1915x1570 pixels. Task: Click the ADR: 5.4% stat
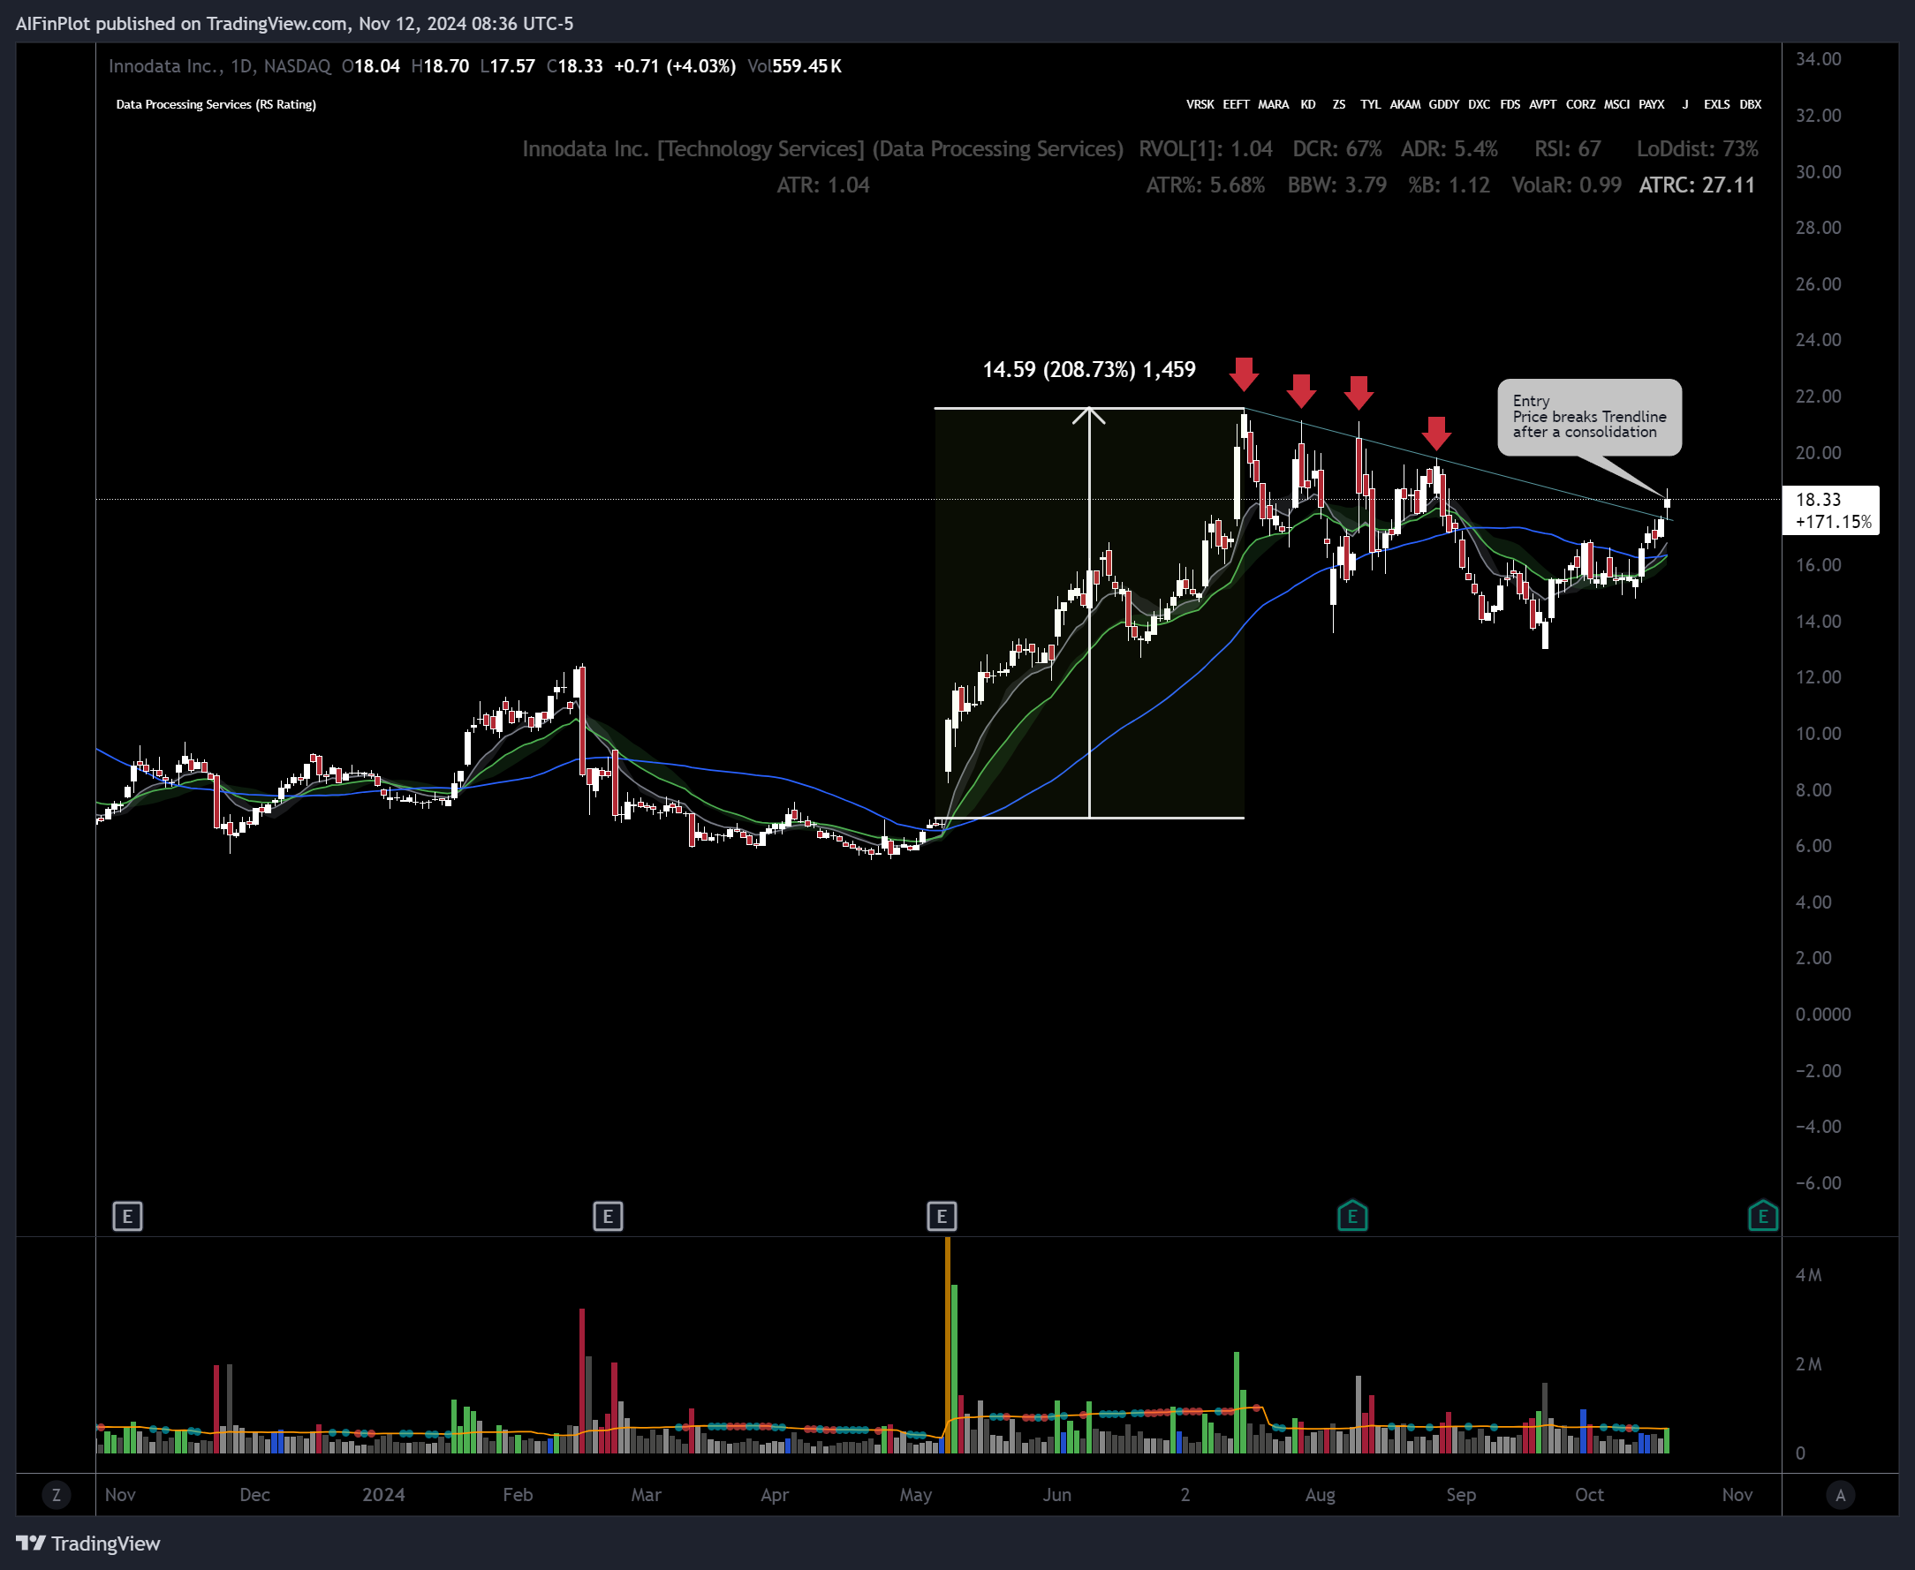[1449, 148]
